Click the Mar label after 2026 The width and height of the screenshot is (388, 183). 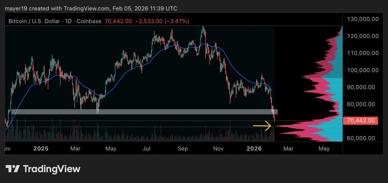[288, 149]
